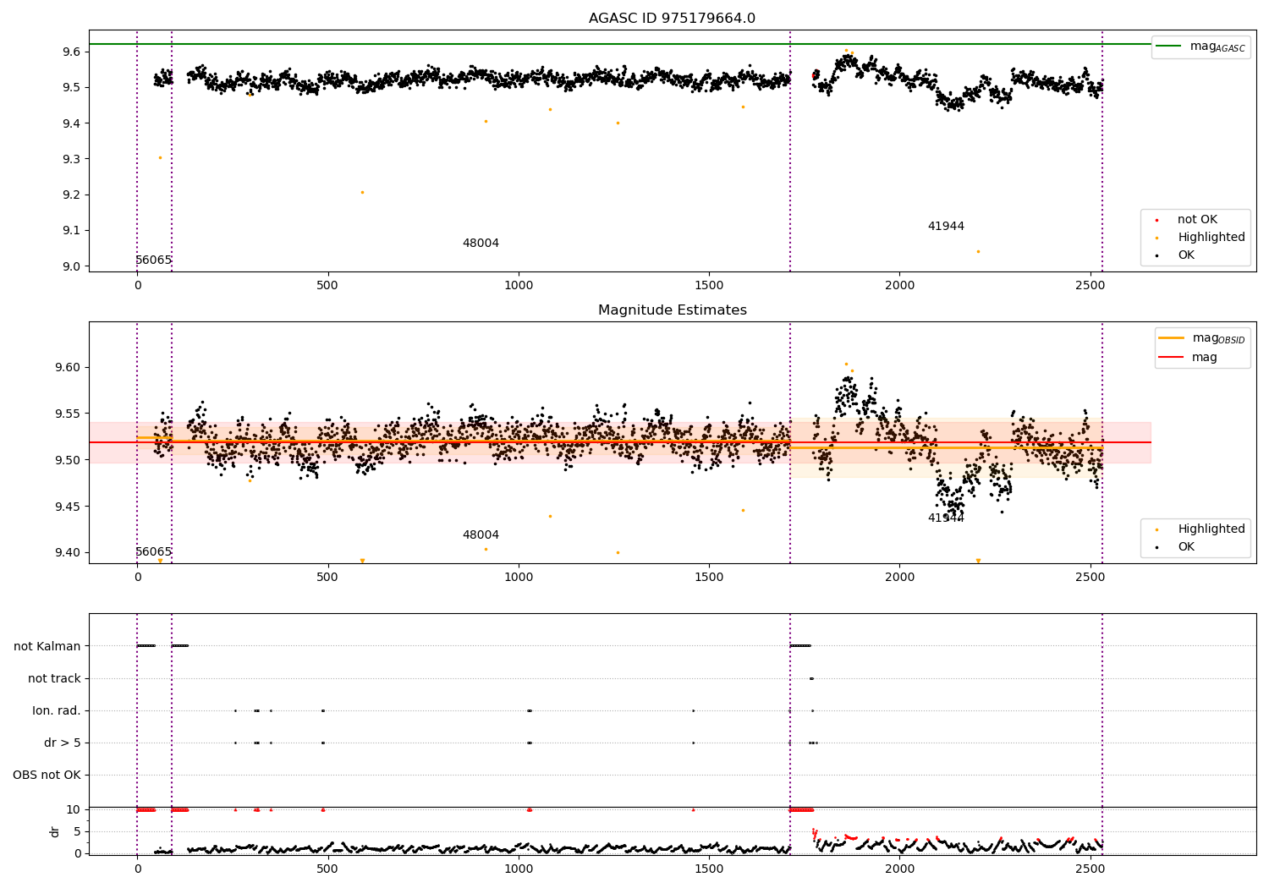This screenshot has height=888, width=1269.
Task: Click the 'dr' y-axis label
Action: 55,831
